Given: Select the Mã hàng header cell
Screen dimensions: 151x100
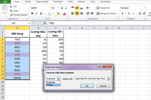Looking at the screenshot, I should (17, 34).
